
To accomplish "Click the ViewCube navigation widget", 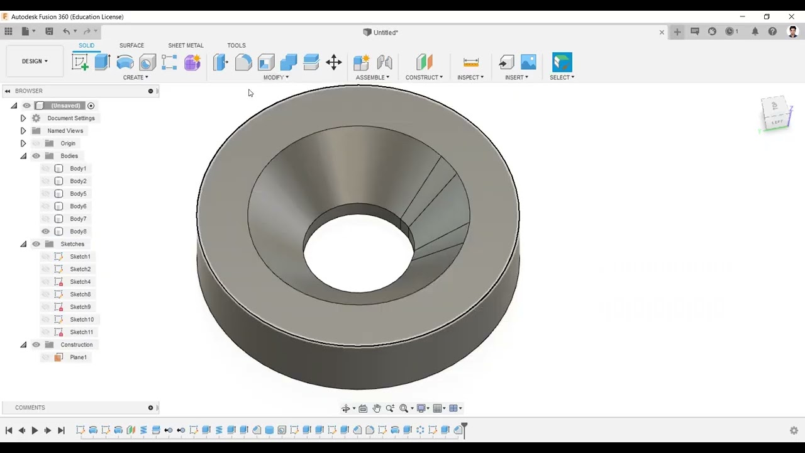I will [x=776, y=115].
